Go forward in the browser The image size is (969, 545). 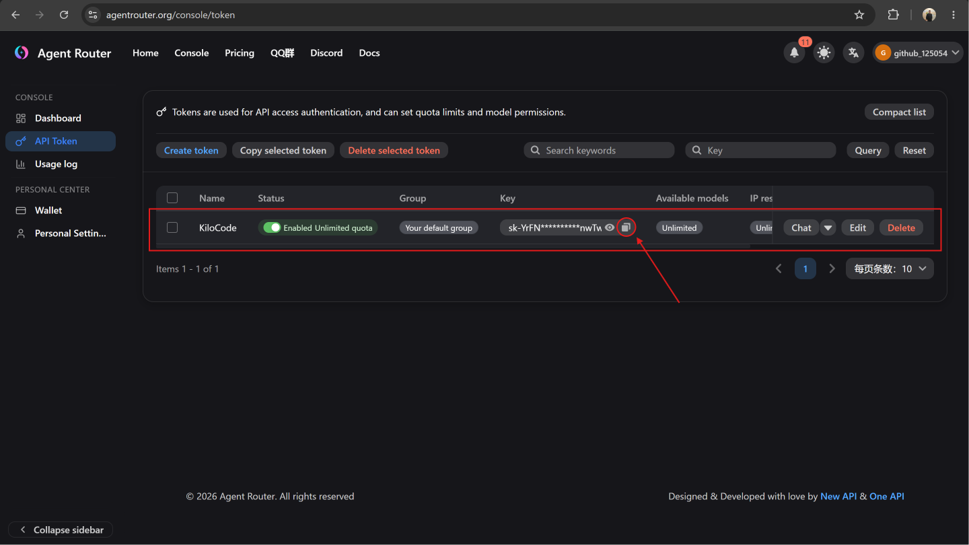[x=40, y=15]
